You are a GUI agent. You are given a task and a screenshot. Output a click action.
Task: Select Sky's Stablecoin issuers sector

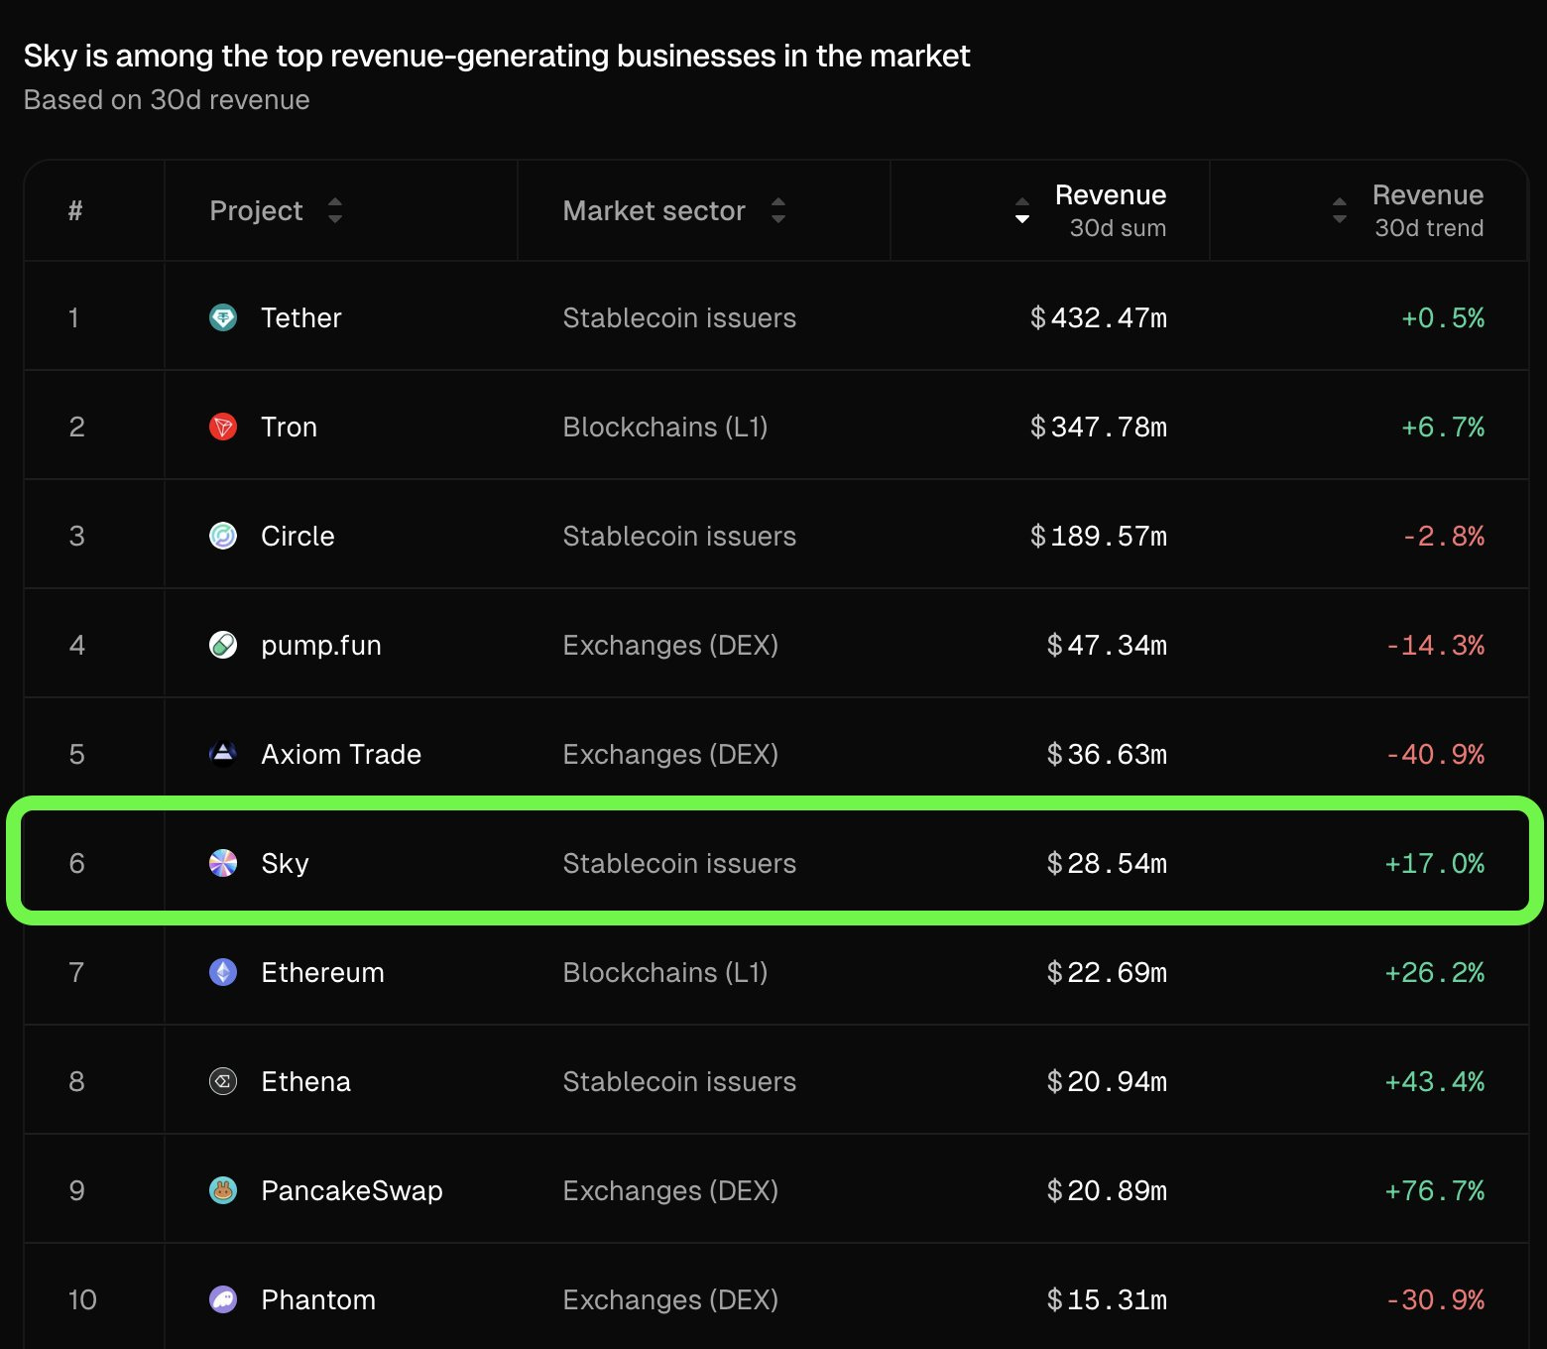coord(679,863)
